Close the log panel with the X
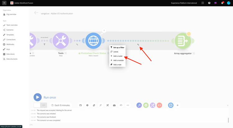Image resolution: width=233 pixels, height=128 pixels. pos(228,105)
